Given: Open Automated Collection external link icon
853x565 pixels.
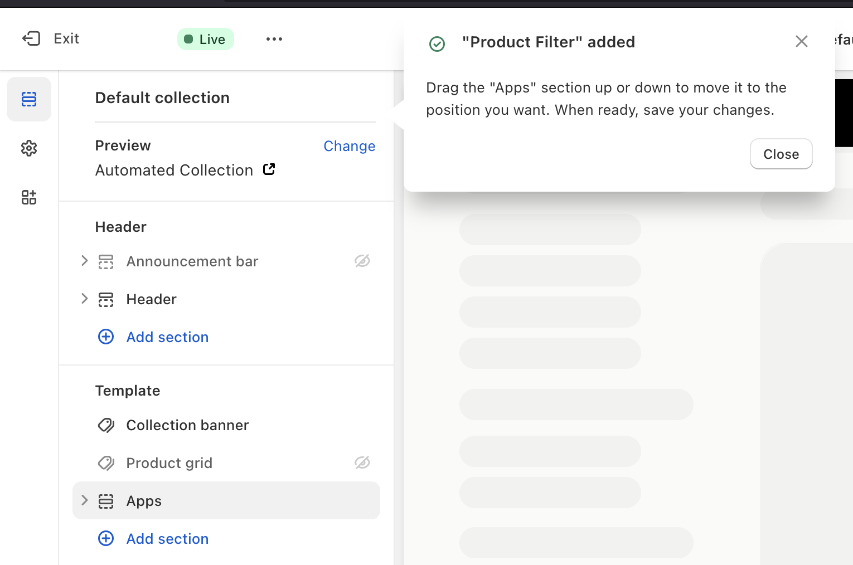Looking at the screenshot, I should pos(269,169).
